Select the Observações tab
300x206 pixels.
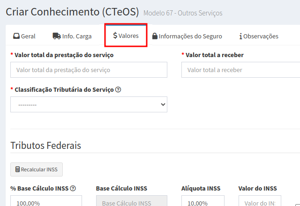[259, 36]
